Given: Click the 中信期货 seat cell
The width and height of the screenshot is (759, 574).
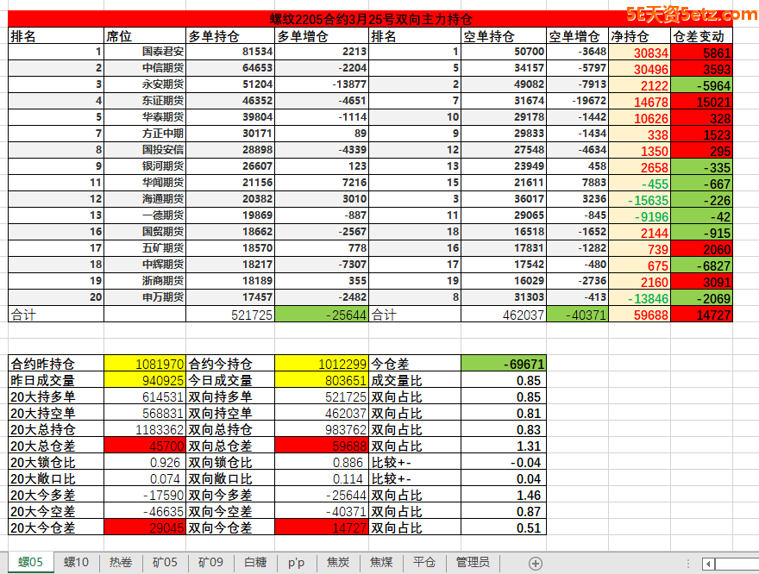Looking at the screenshot, I should 145,68.
